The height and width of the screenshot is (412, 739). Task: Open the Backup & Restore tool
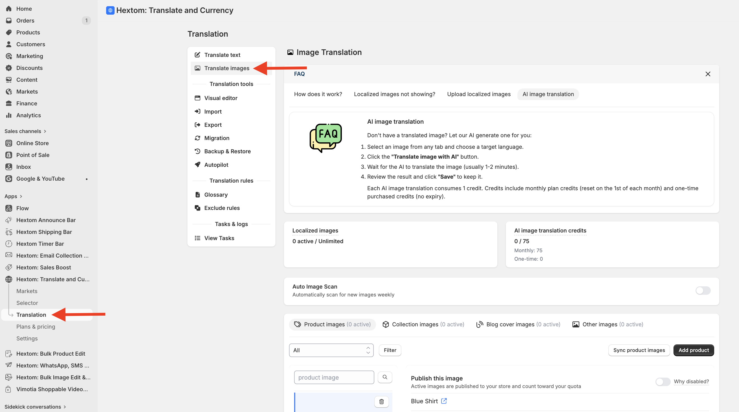(227, 151)
